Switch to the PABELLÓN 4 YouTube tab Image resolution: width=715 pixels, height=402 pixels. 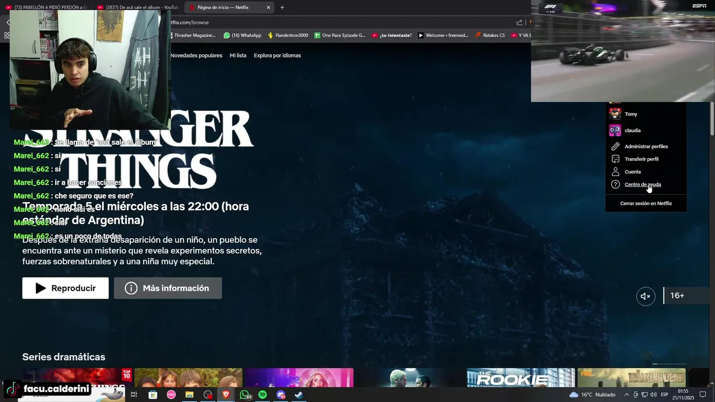[47, 7]
